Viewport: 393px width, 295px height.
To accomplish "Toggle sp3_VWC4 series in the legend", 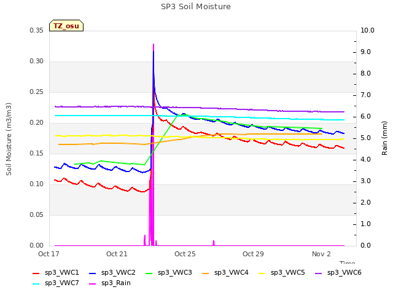I will pos(225,273).
